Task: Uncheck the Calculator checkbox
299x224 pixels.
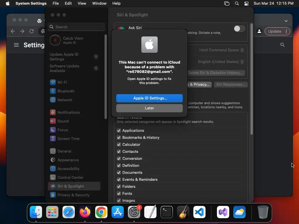Action: point(119,145)
